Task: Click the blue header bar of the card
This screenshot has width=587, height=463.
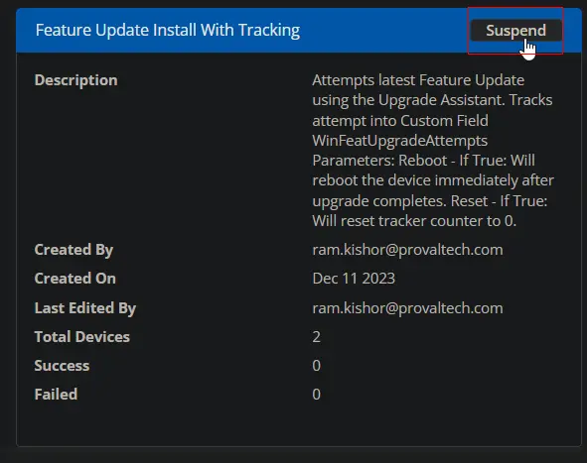Action: (299, 31)
